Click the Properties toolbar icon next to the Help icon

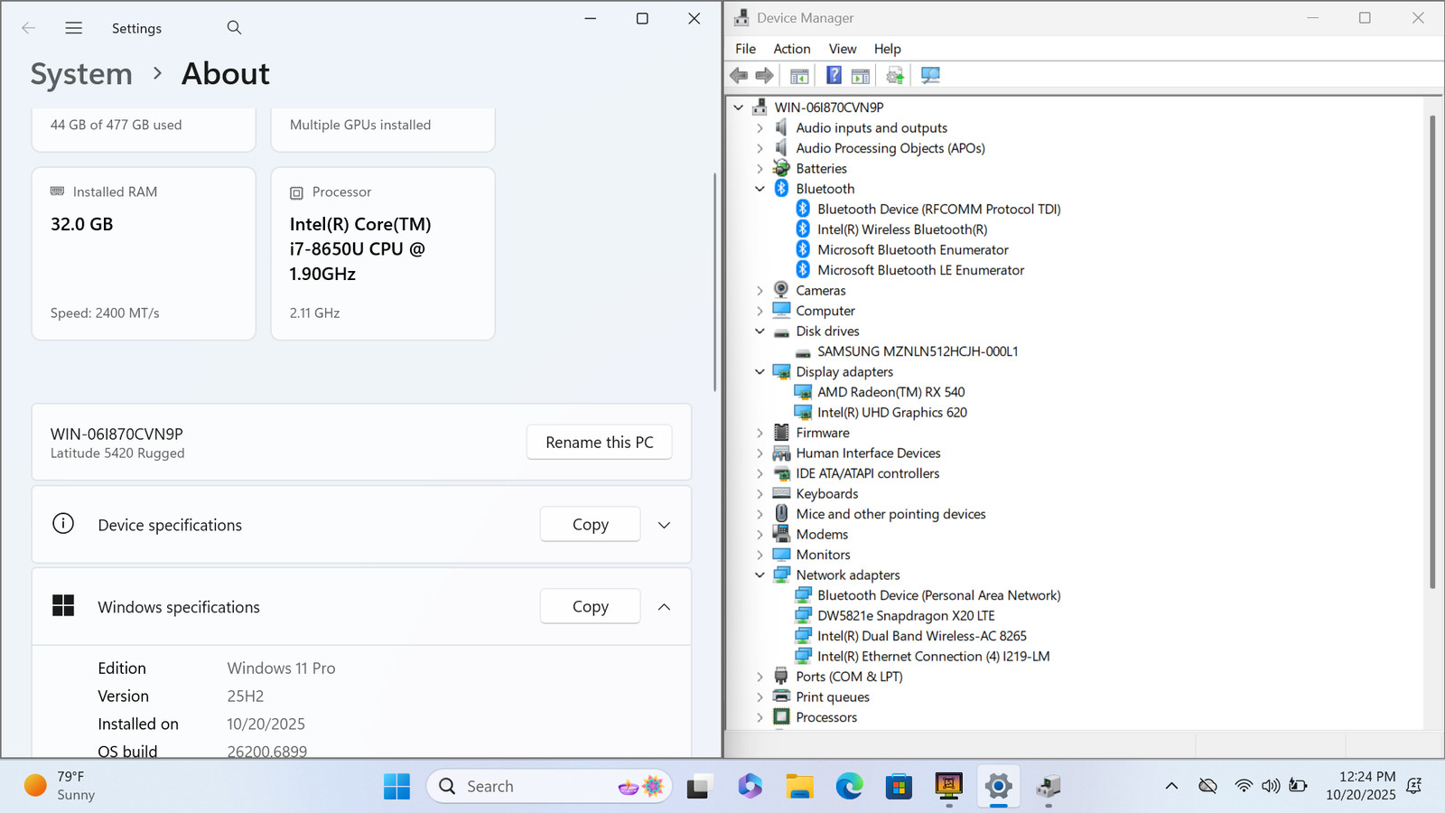coord(861,76)
